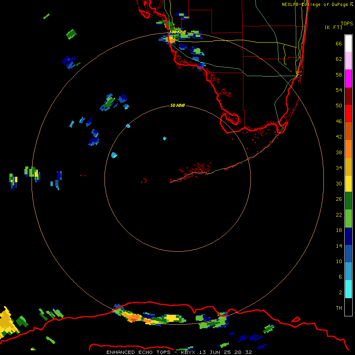The width and height of the screenshot is (355, 355).
Task: Click the medium blue 10 legend band
Action: (348, 254)
